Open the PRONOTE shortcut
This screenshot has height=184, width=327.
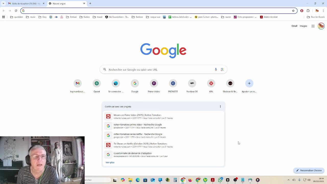pos(173,86)
